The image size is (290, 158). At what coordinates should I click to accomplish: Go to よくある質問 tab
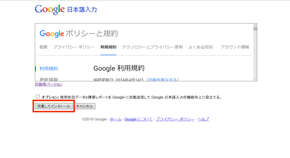coord(200,47)
